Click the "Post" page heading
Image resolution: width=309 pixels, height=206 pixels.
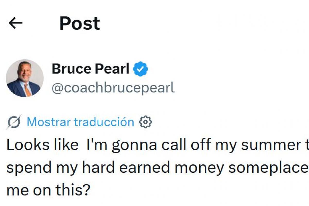[x=80, y=23]
